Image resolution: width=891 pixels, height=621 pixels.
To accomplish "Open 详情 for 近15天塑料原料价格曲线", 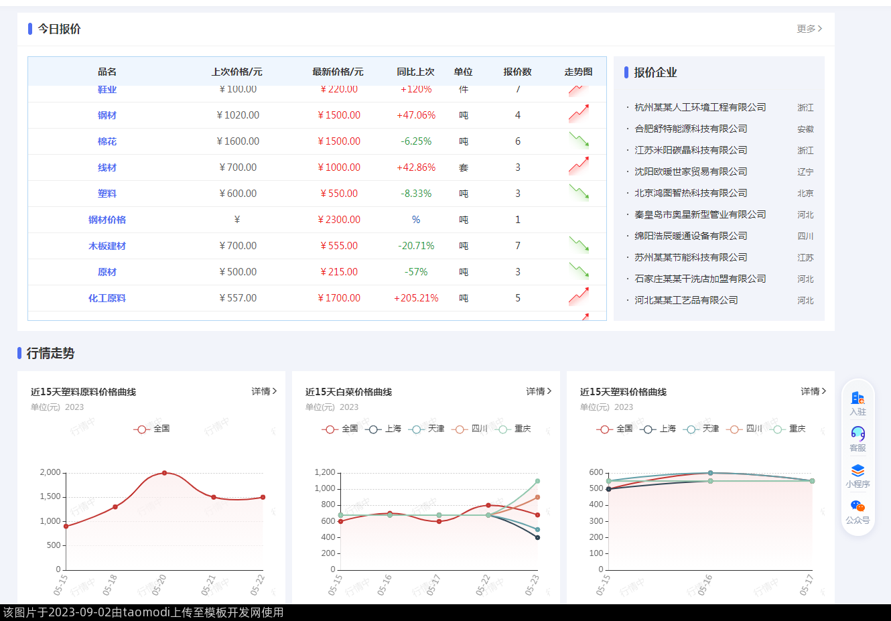I will 264,391.
